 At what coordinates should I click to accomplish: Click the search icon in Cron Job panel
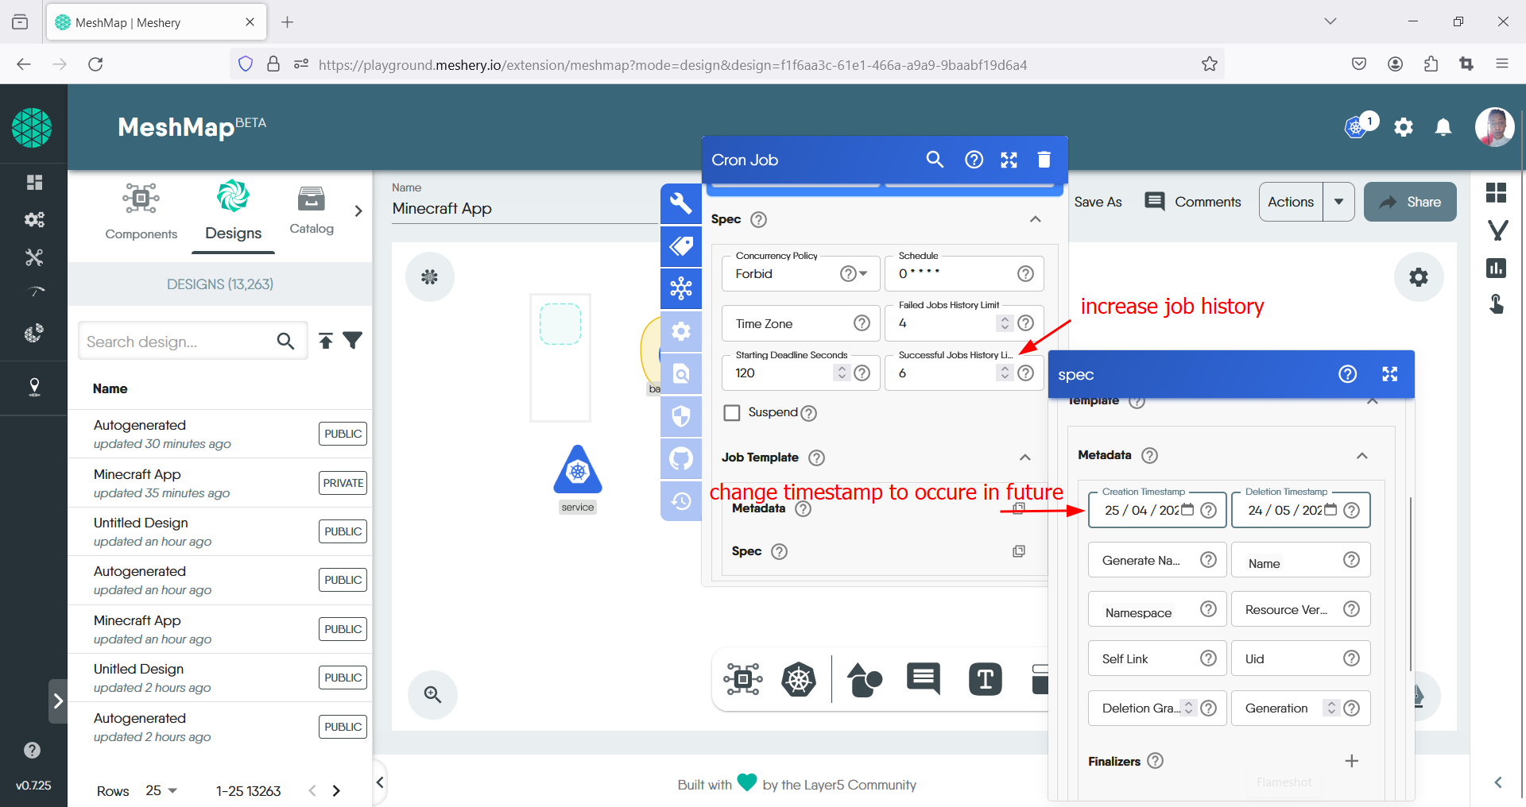[935, 160]
